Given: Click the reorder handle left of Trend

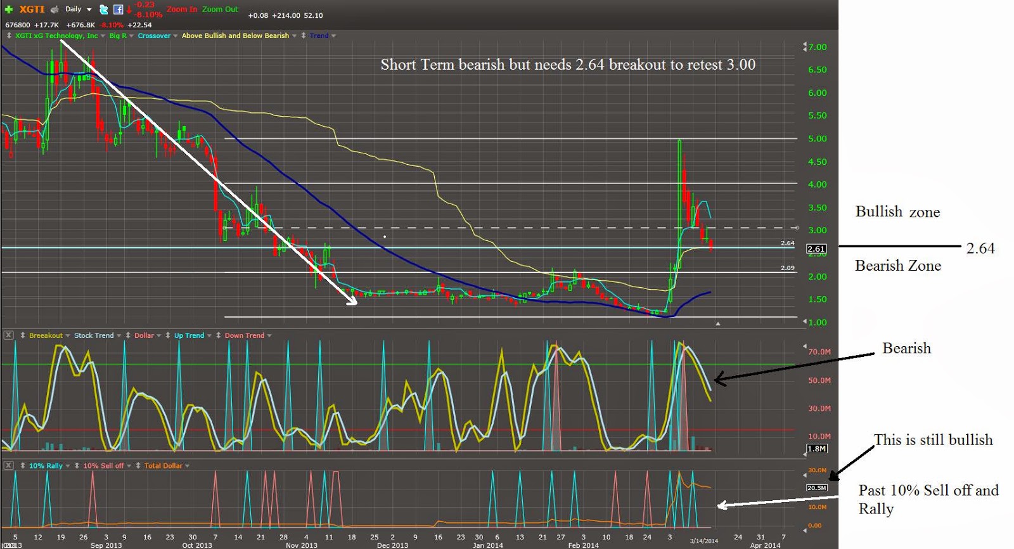Looking at the screenshot, I should click(304, 36).
